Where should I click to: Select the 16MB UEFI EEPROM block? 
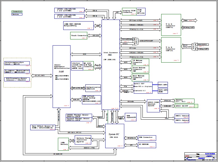[78, 25]
